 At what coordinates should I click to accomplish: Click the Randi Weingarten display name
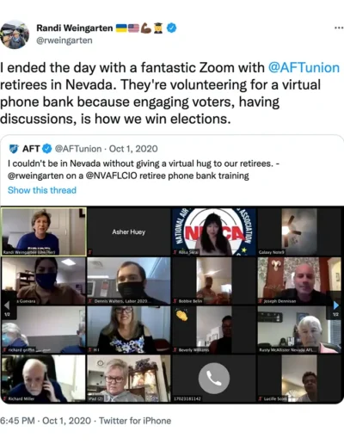pyautogui.click(x=75, y=28)
